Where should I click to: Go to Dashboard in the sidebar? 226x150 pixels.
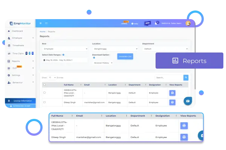tap(17, 31)
